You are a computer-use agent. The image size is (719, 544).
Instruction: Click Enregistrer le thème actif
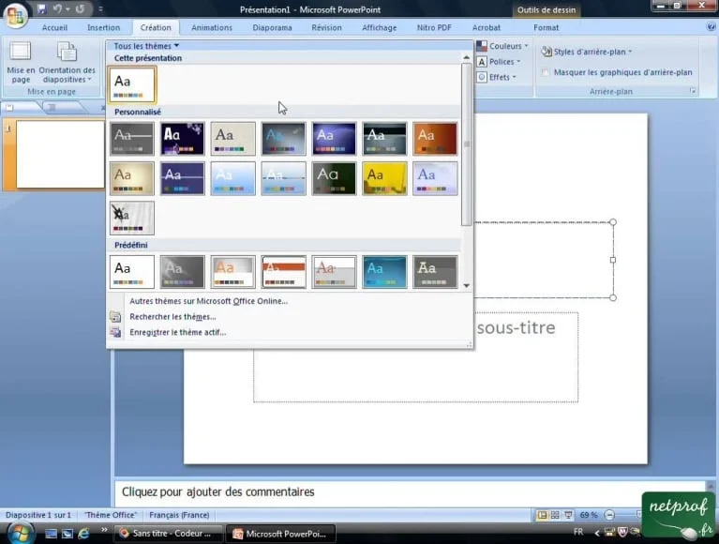(x=177, y=333)
